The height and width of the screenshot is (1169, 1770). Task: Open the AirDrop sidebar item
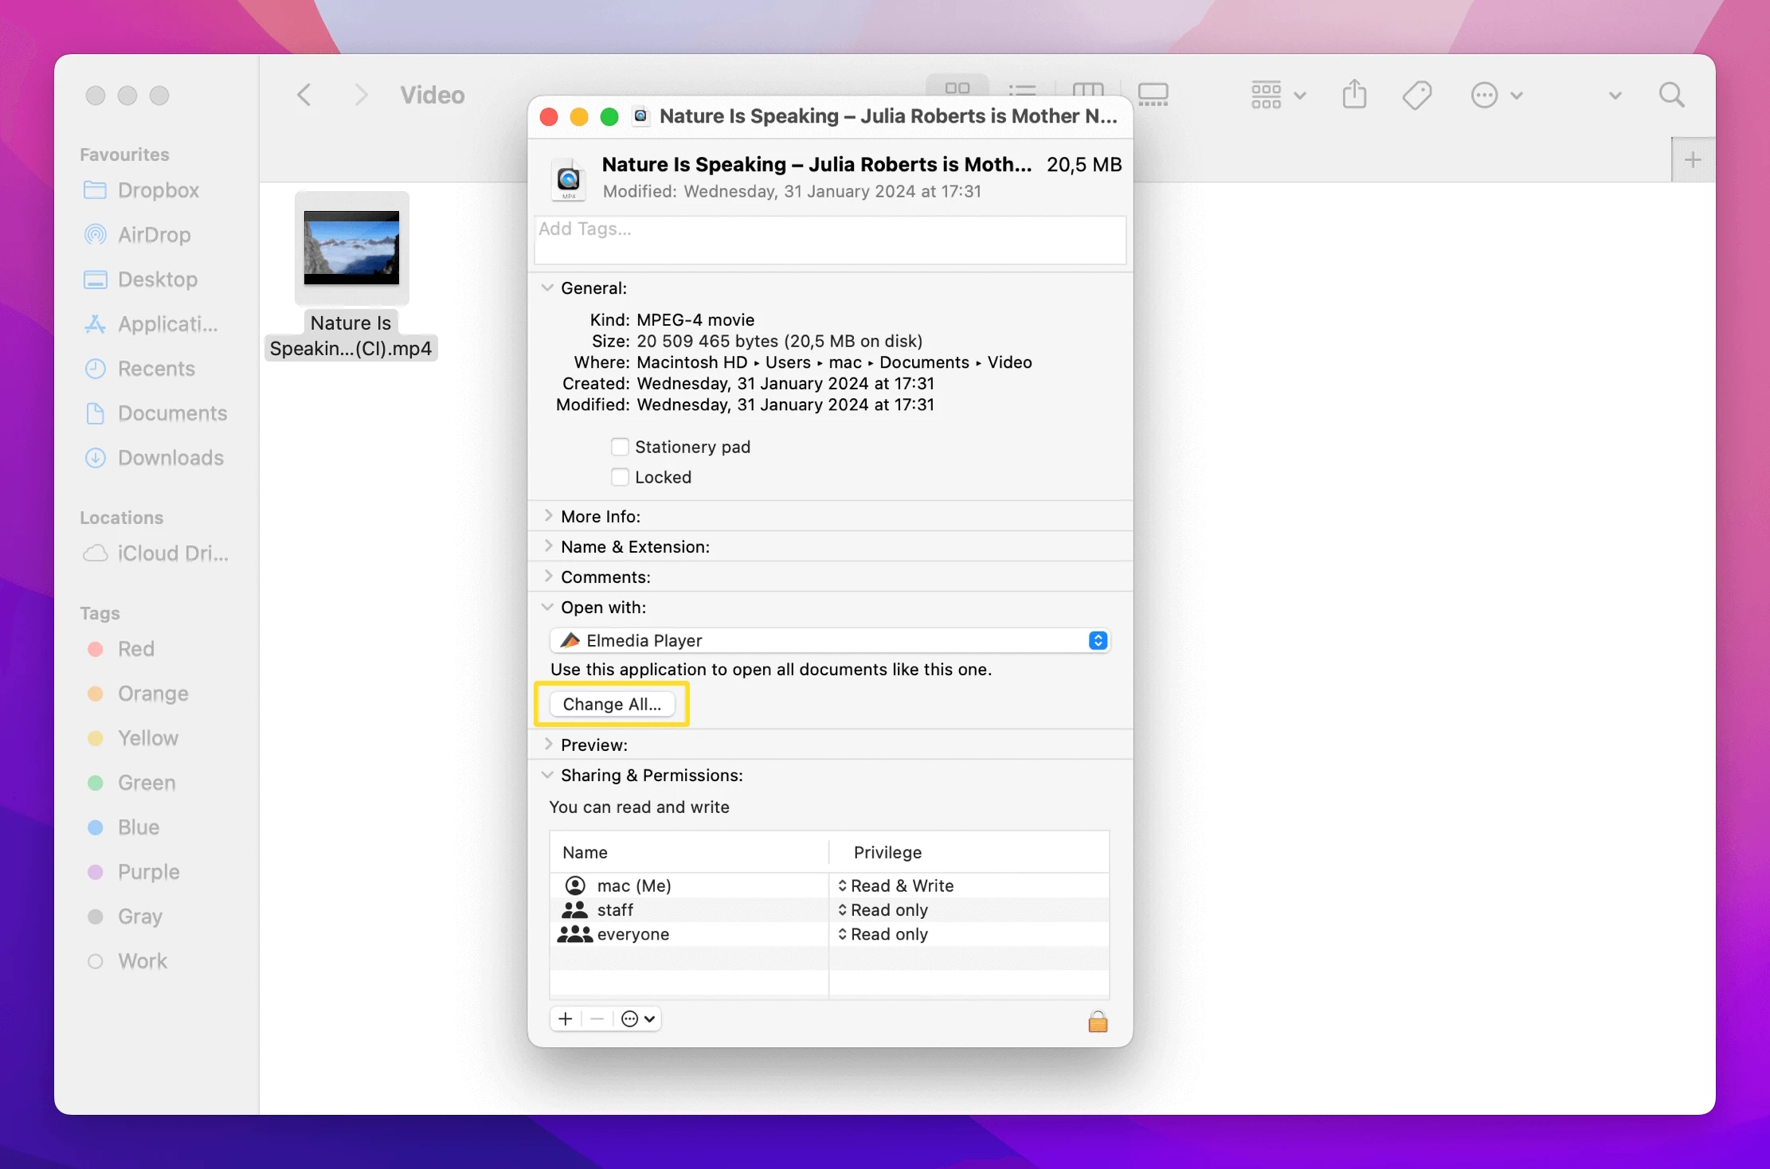pyautogui.click(x=156, y=235)
